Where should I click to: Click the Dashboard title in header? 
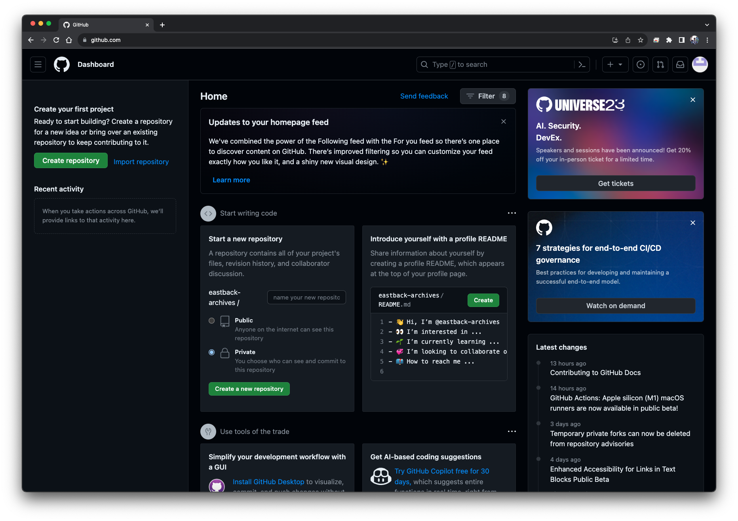[96, 64]
